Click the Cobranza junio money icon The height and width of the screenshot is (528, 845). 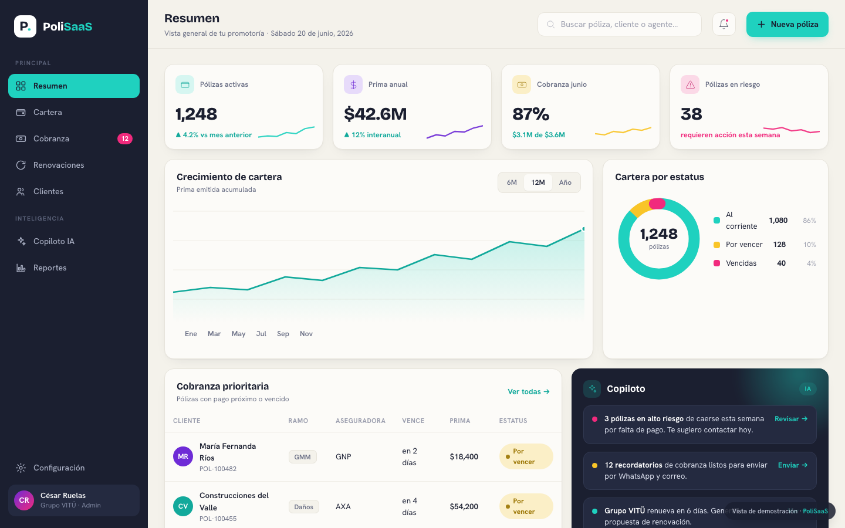tap(522, 84)
